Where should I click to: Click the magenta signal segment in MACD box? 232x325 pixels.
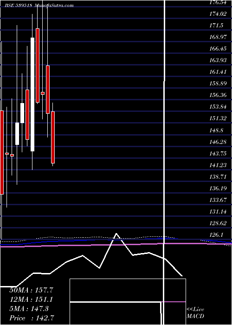pyautogui.click(x=174, y=302)
